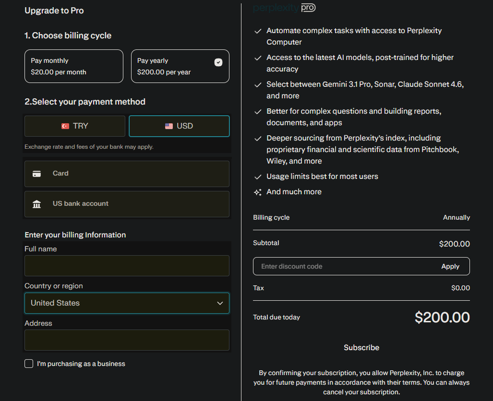This screenshot has width=493, height=401.
Task: Click the chevron arrow in United States field
Action: point(220,303)
